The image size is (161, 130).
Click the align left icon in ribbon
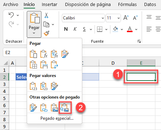[149, 29]
